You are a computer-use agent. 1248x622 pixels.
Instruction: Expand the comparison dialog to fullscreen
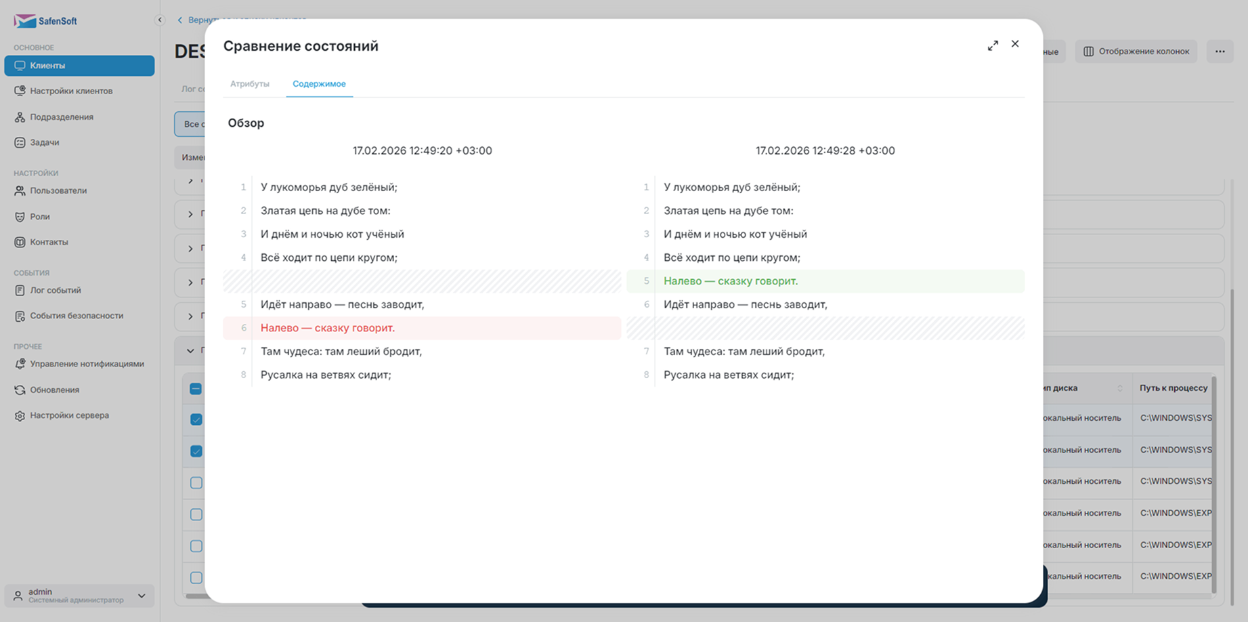point(993,45)
